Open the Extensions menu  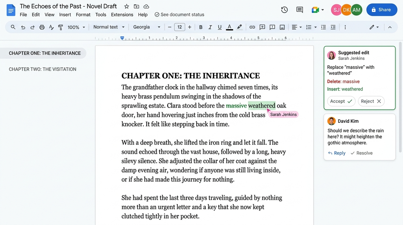click(x=122, y=15)
